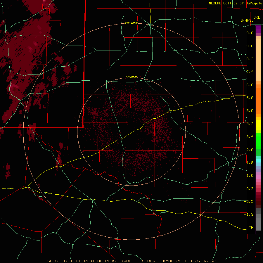Click the -1.3 scale value
263x263 pixels.
pyautogui.click(x=249, y=214)
